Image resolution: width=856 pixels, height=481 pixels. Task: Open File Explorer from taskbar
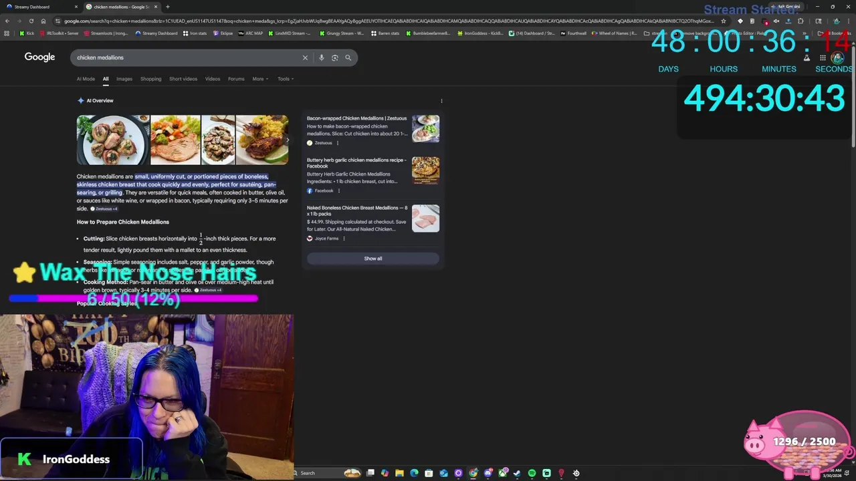tap(399, 473)
